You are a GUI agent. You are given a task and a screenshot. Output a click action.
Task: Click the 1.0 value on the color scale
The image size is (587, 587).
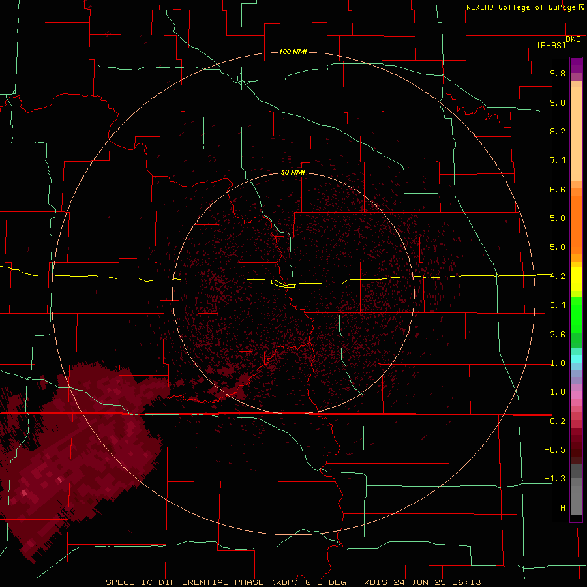point(558,392)
